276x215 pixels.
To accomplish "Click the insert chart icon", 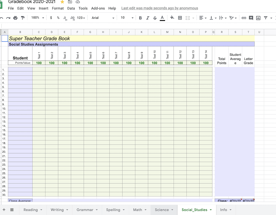I will tap(258, 18).
